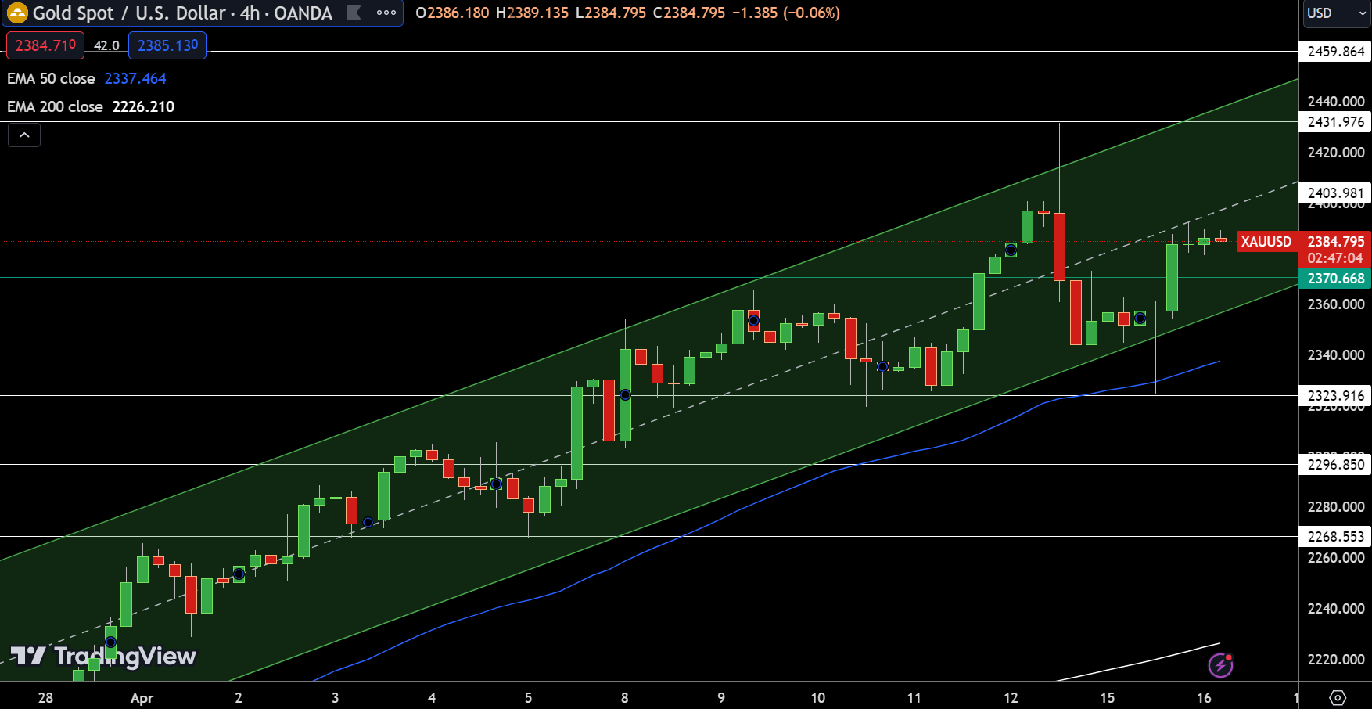
Task: Click the Gold Spot / U.S. Dollar title
Action: 129,13
